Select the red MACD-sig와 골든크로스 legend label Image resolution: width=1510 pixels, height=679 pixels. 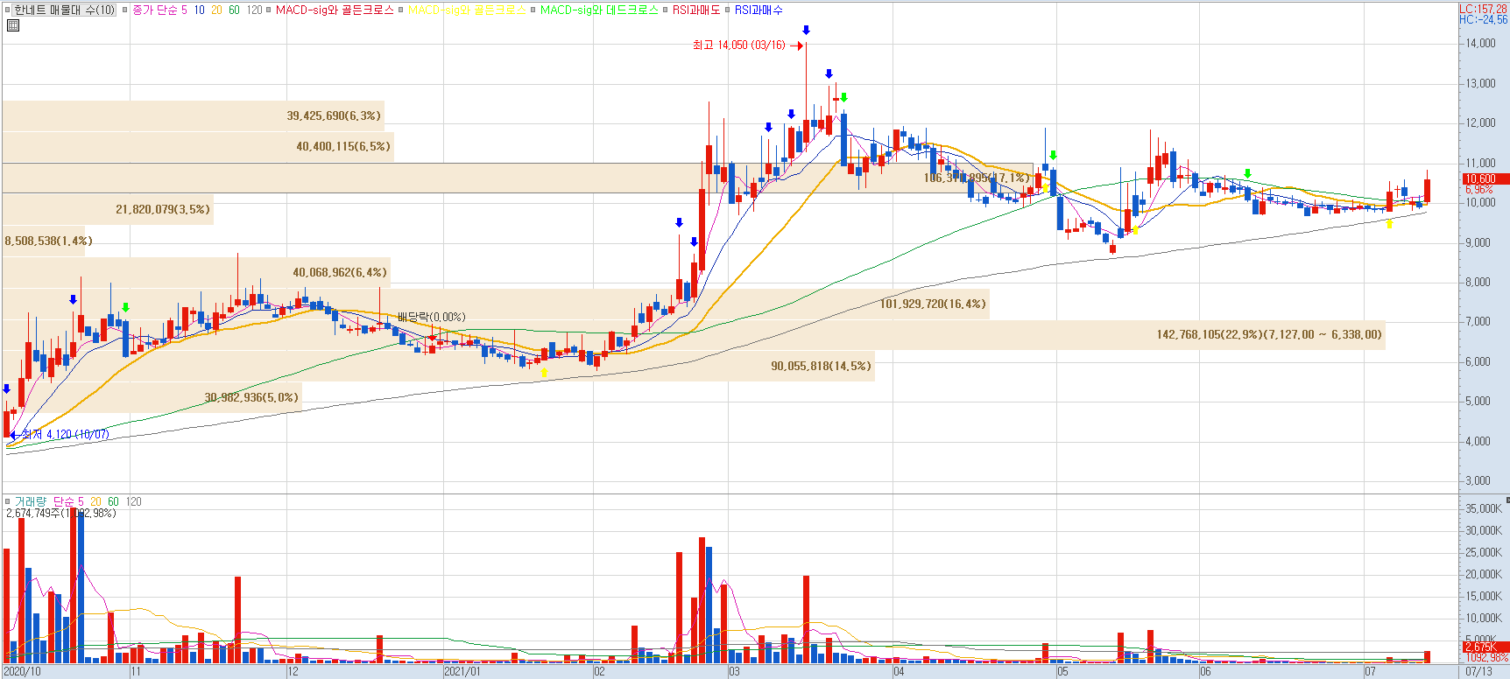coord(335,10)
